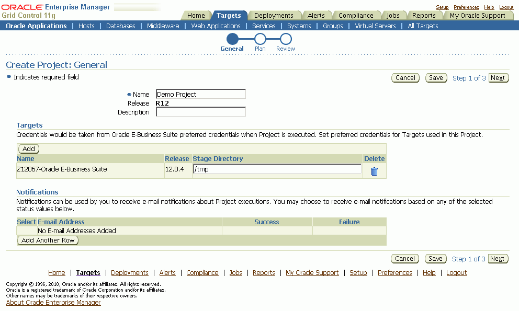Click the footer Compliance link
The height and width of the screenshot is (311, 519).
click(x=202, y=273)
